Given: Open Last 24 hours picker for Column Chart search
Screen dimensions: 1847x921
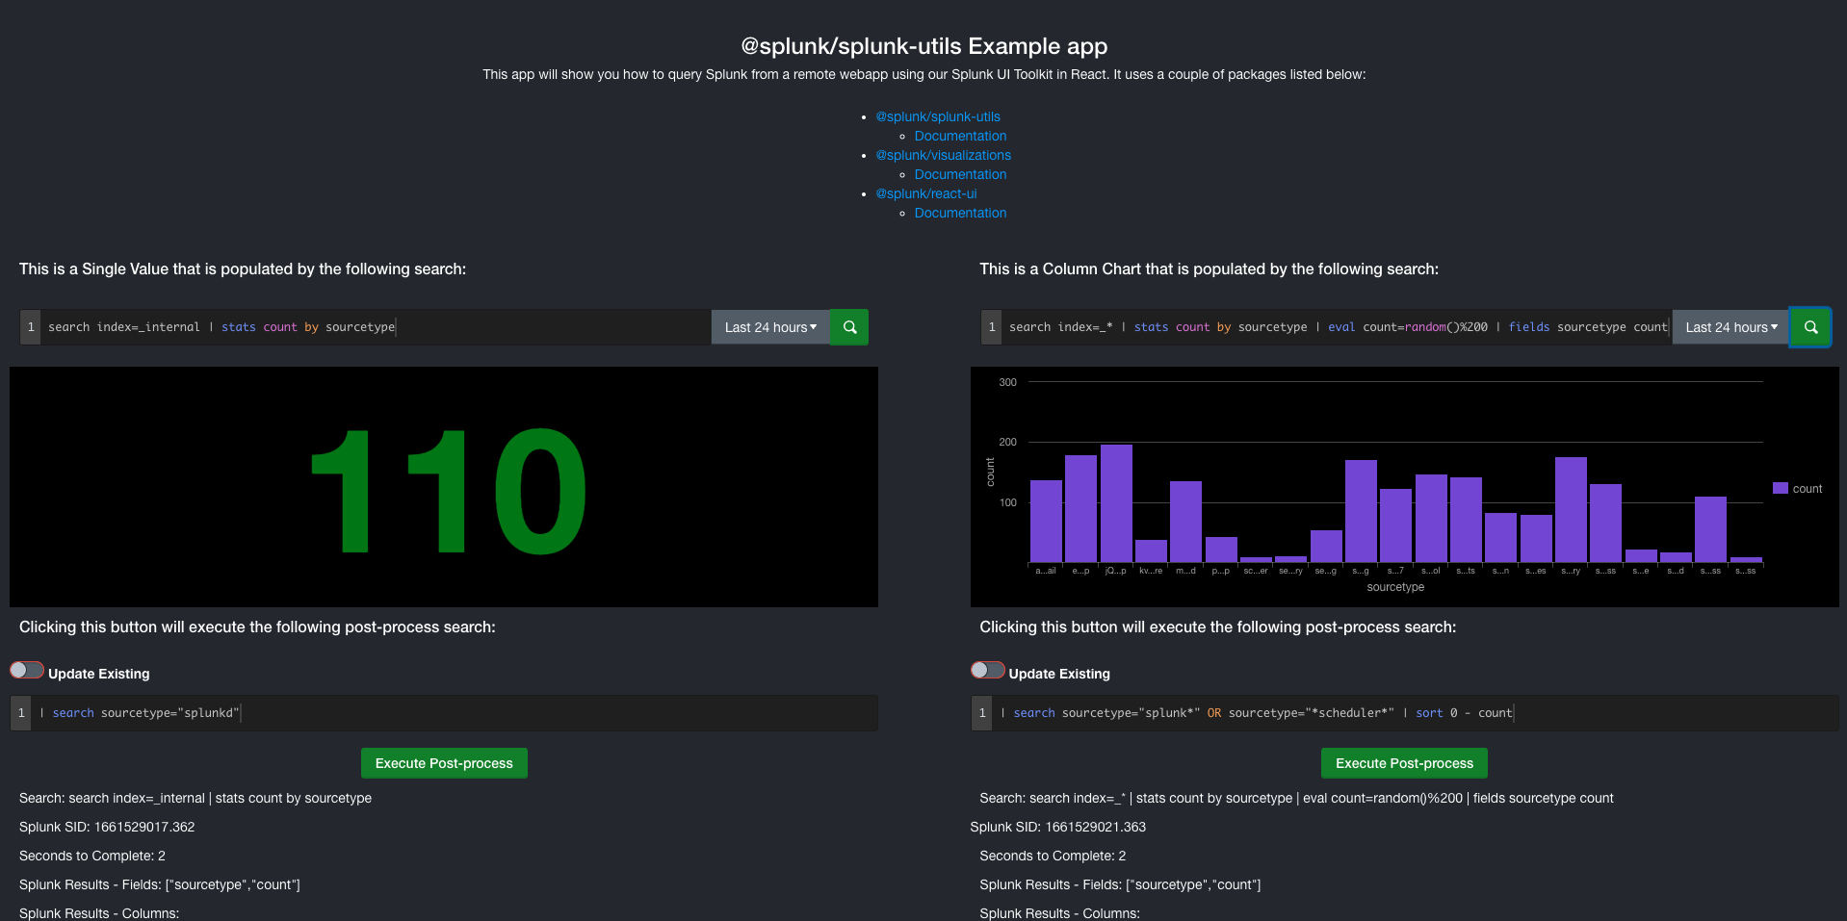Looking at the screenshot, I should point(1731,327).
